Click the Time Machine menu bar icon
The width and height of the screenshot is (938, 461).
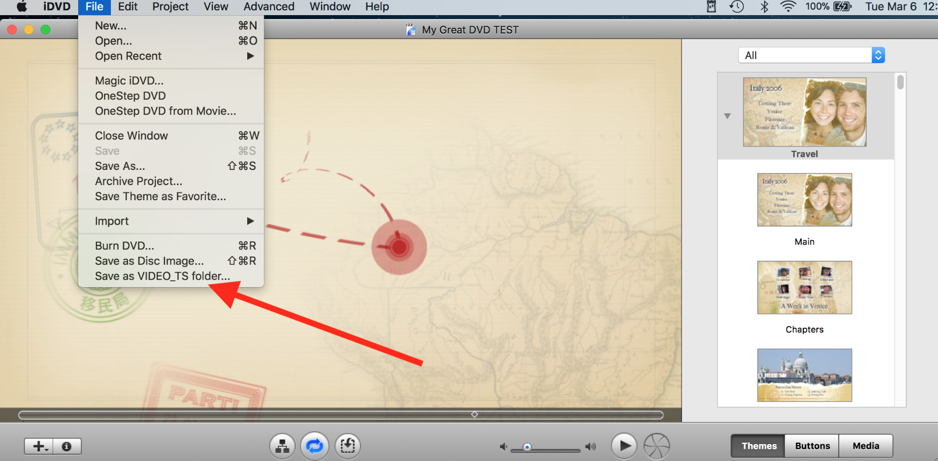point(737,7)
